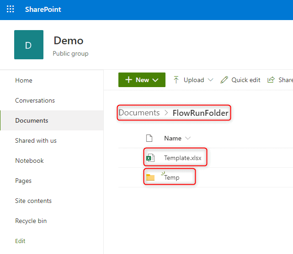Screen dimensions: 293x254
Task: Open the Temp folder
Action: coord(172,177)
